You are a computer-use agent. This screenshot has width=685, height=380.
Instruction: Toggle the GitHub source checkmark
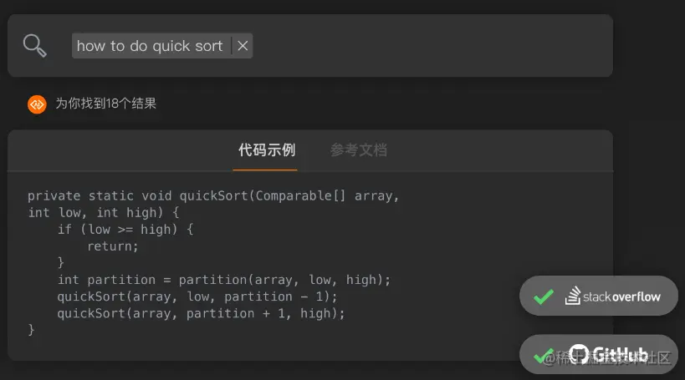click(x=544, y=356)
